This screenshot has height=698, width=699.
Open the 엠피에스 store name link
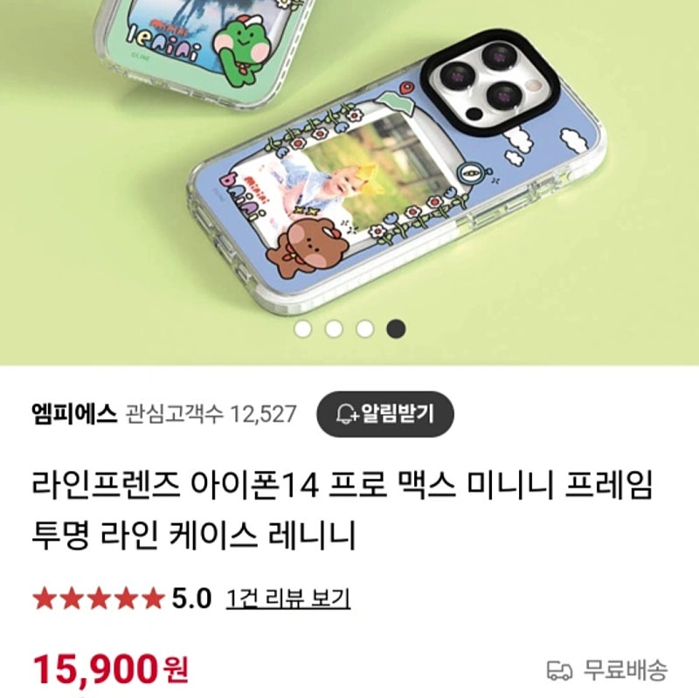point(74,413)
